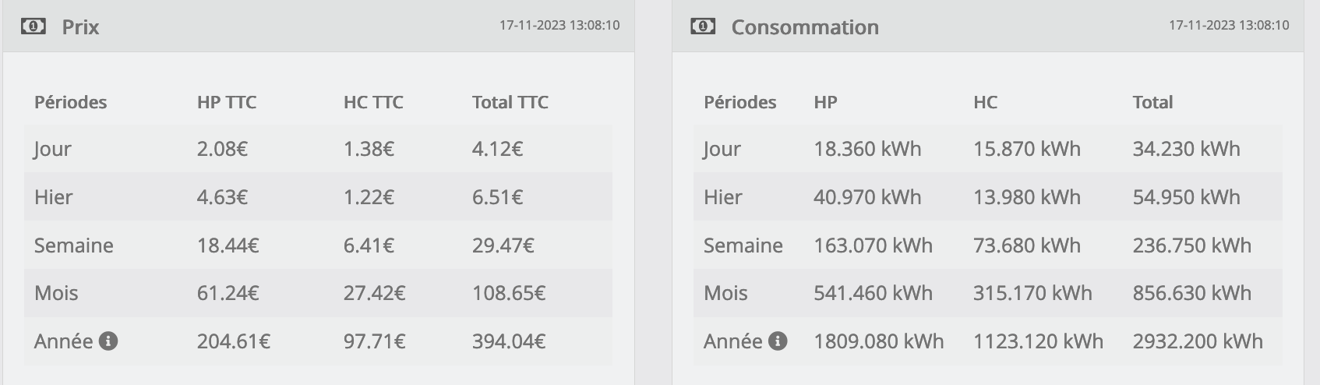Click the Semaine HC value 73.680 kWh

1026,245
